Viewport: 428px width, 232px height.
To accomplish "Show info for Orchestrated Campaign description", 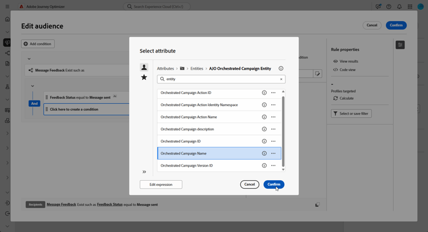I will tap(264, 129).
